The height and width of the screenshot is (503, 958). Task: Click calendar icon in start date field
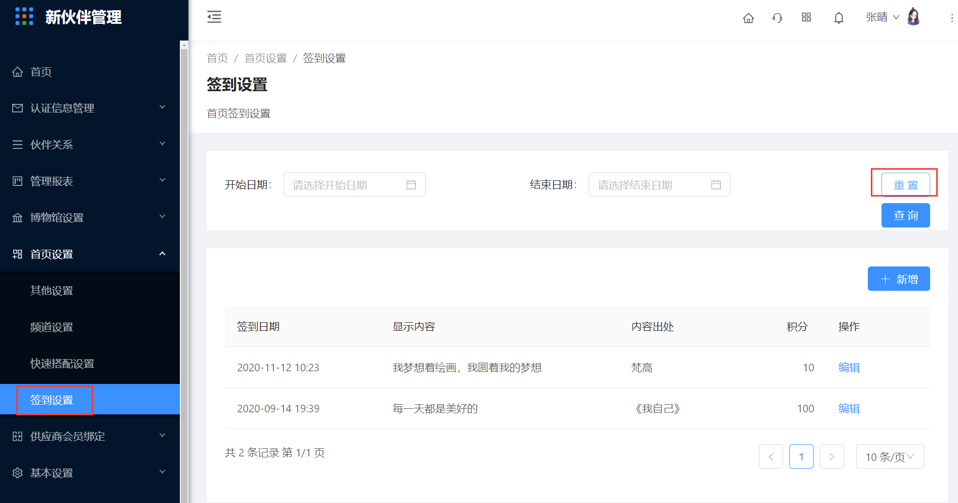[x=411, y=185]
